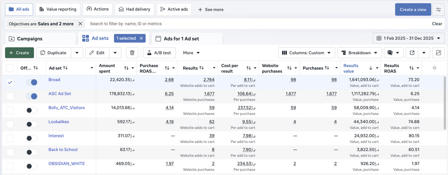Sort by Amount spent arrows
This screenshot has width=448, height=175.
(x=126, y=68)
